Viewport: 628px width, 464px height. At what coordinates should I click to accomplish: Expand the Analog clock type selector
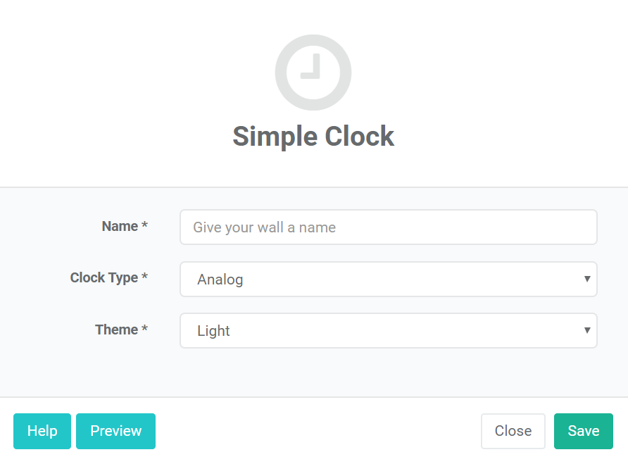pyautogui.click(x=388, y=279)
